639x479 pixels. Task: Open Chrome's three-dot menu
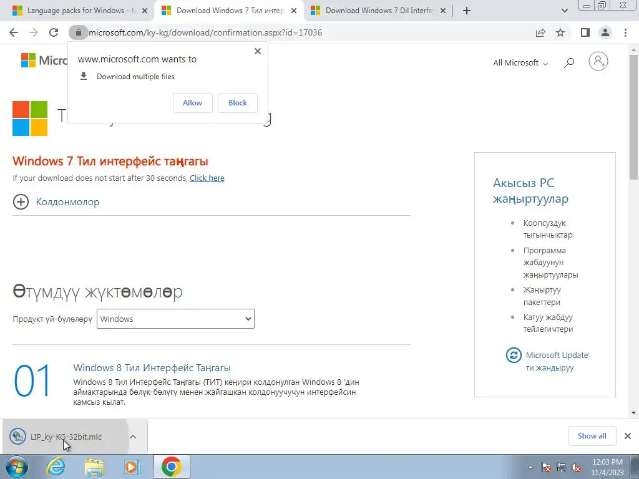pyautogui.click(x=625, y=32)
